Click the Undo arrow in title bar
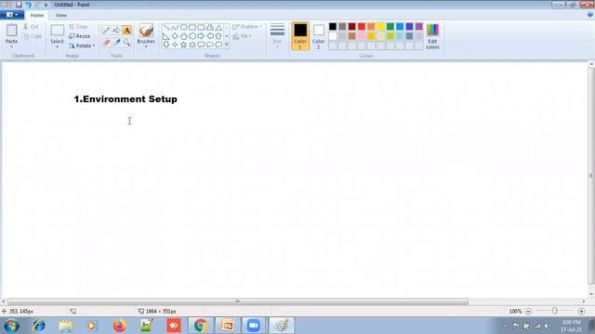The image size is (595, 334). pyautogui.click(x=28, y=5)
